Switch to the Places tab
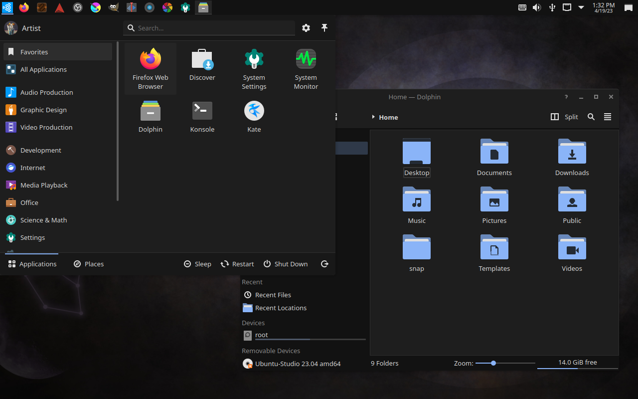 pyautogui.click(x=88, y=264)
